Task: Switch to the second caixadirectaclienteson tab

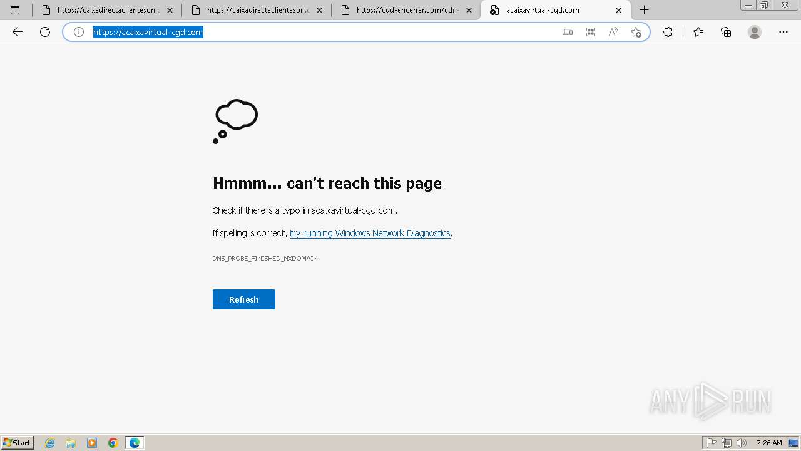Action: pos(257,10)
